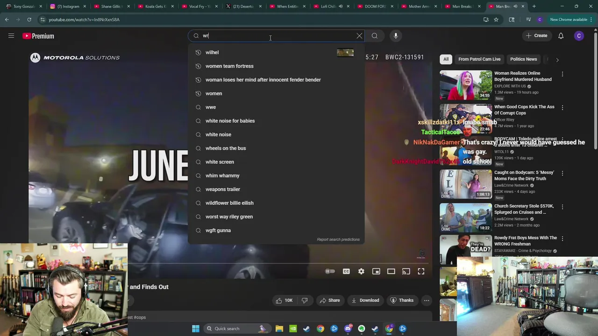
Task: Download the video
Action: tap(365, 301)
